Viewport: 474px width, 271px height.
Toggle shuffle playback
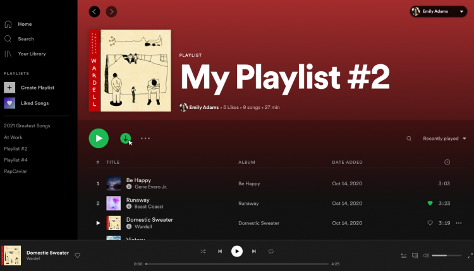click(x=203, y=251)
